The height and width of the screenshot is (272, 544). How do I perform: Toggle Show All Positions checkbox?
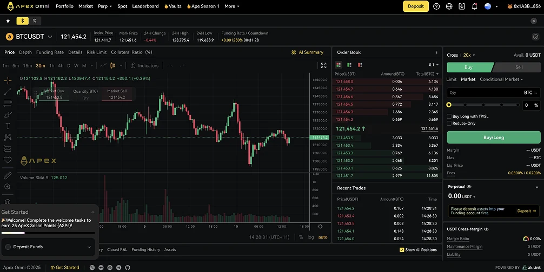point(402,250)
